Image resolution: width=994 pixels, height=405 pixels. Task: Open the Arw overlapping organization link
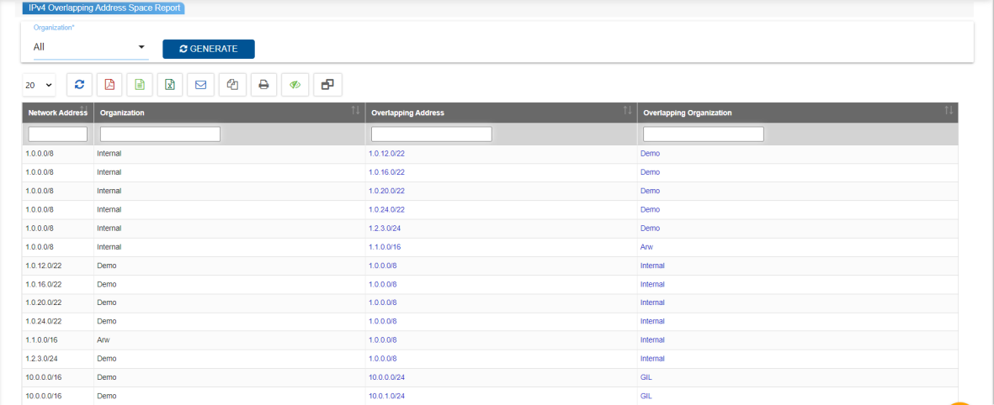tap(646, 247)
